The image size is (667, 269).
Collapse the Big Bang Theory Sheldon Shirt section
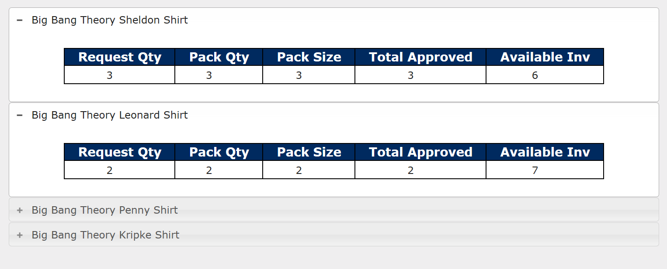point(19,20)
